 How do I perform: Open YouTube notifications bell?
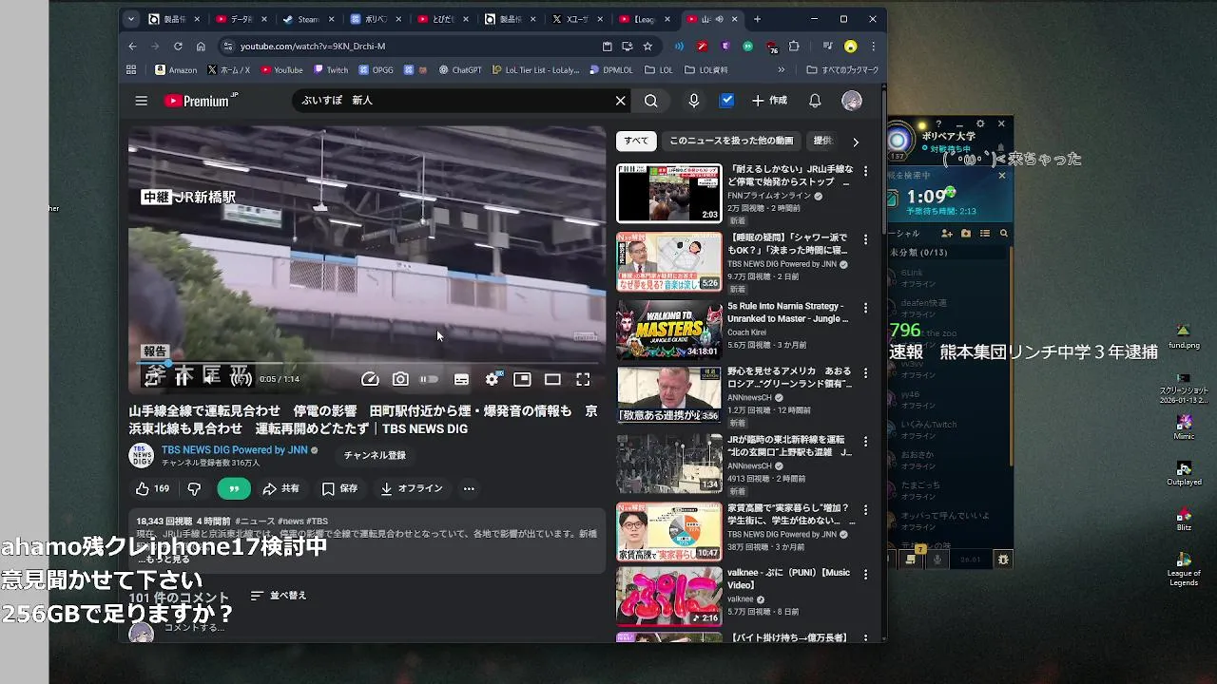pyautogui.click(x=815, y=101)
